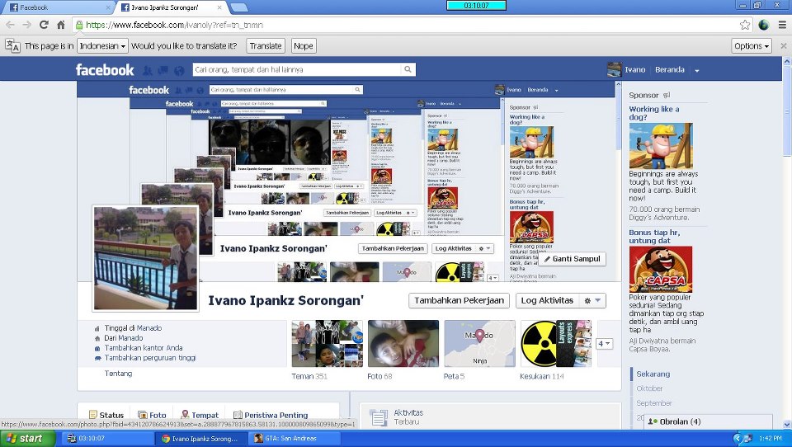
Task: Dismiss the translate bar
Action: [784, 46]
